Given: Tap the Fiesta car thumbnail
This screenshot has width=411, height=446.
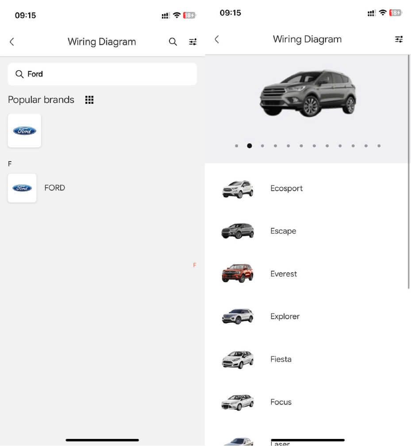Looking at the screenshot, I should coord(238,359).
